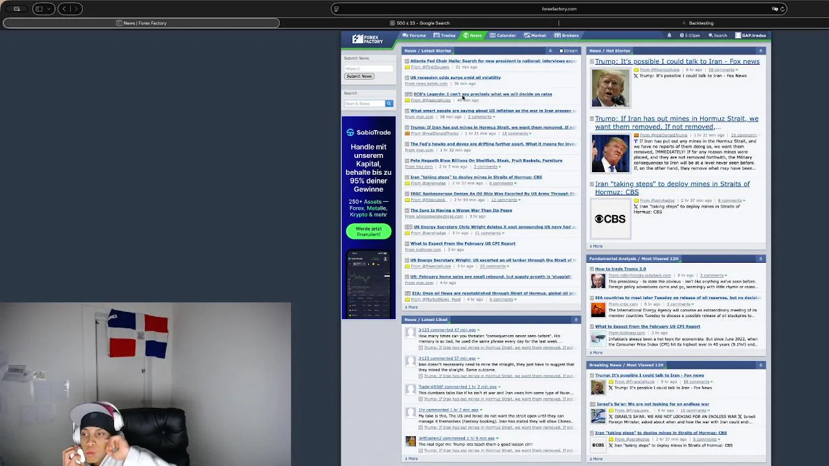Open the GAP.trades user profile menu
This screenshot has width=829, height=466.
click(x=751, y=36)
